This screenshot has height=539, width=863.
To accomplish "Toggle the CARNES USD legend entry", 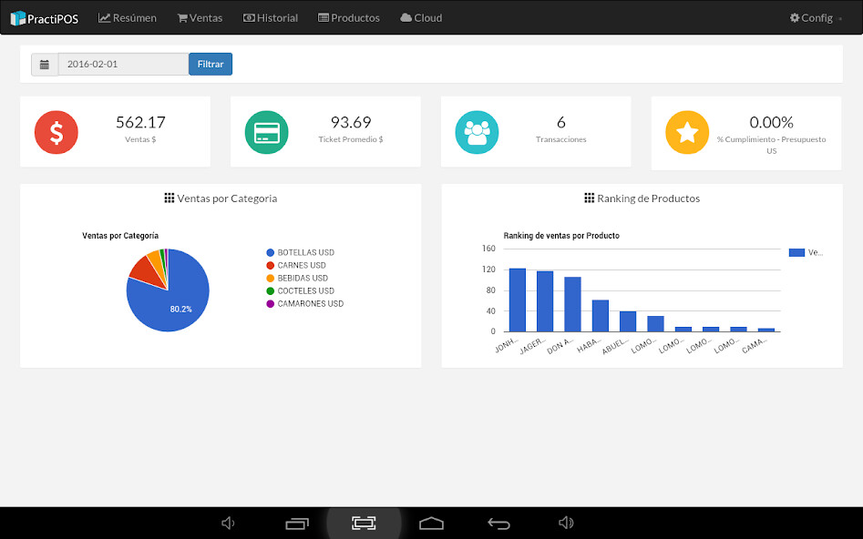I will tap(296, 265).
